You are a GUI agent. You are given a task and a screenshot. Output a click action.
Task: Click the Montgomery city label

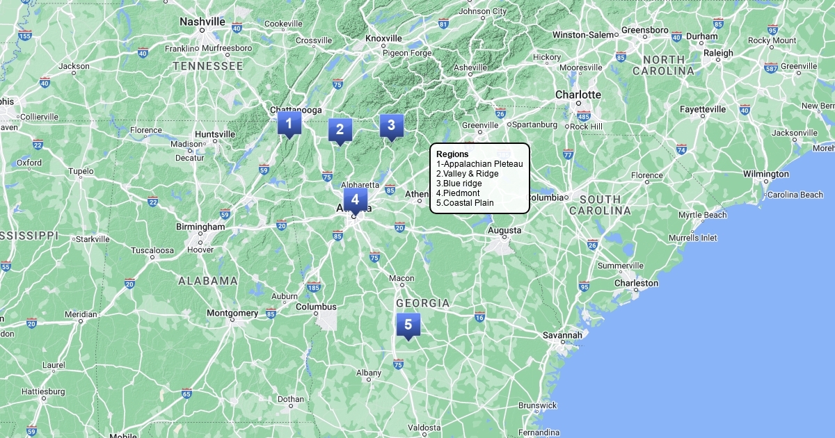point(232,313)
